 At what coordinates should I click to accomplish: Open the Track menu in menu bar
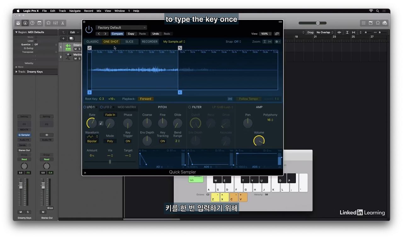62,11
